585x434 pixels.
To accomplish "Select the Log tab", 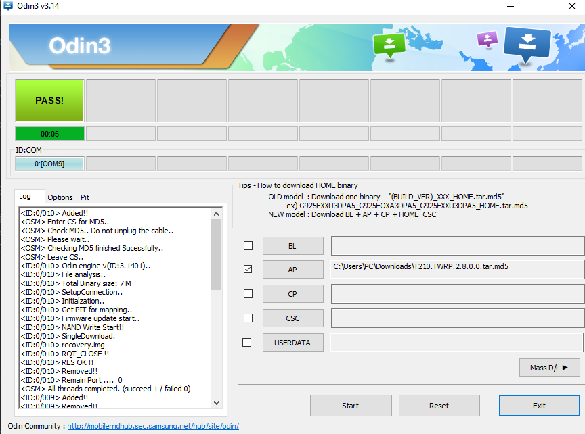I will click(30, 196).
